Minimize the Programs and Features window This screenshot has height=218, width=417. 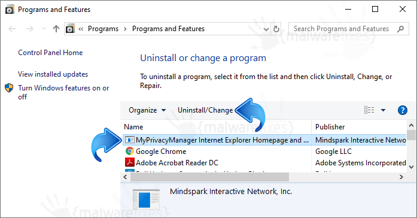tap(348, 9)
